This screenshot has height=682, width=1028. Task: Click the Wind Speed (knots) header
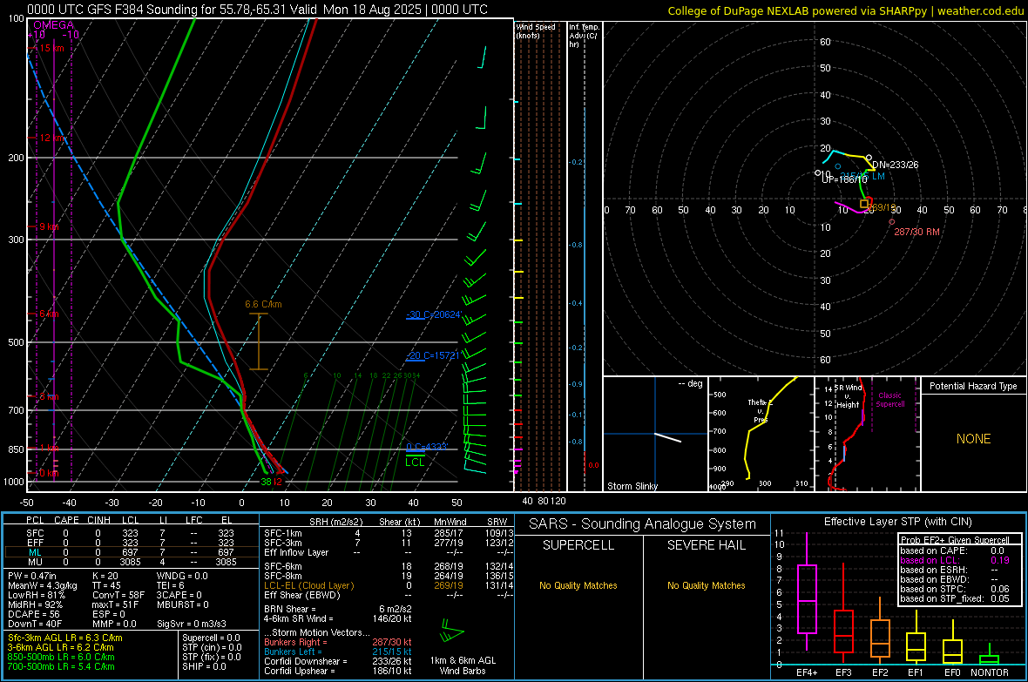[x=535, y=31]
